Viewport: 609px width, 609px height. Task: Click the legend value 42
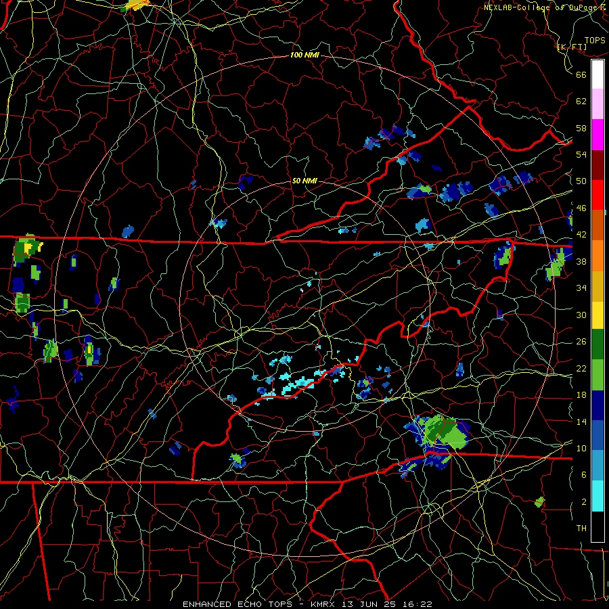click(581, 235)
